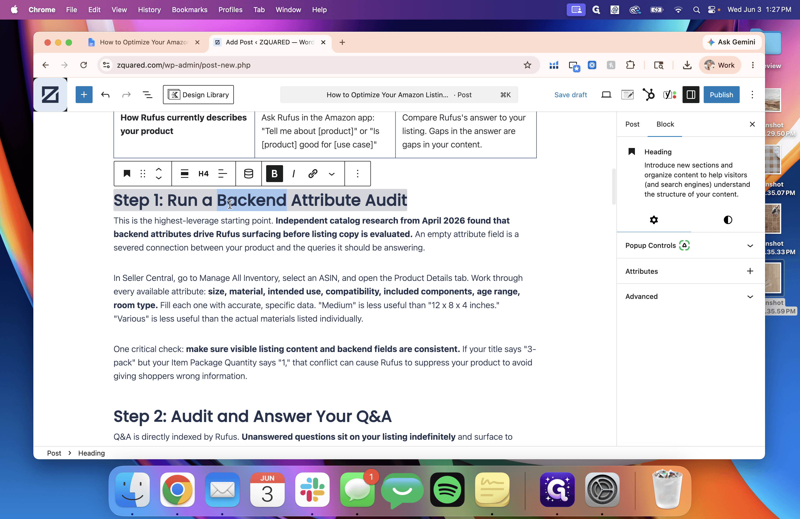The image size is (800, 519).
Task: Click the database dynamic content icon
Action: coord(249,174)
